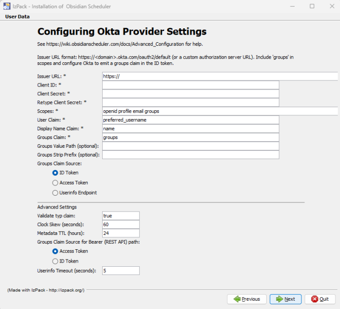Click the Retype Client Secret field
Screen dimensions: 340x309
[190, 102]
